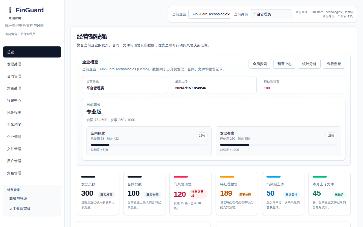This screenshot has width=363, height=227.
Task: Click the 重点关注 tag
Action: pyautogui.click(x=291, y=195)
